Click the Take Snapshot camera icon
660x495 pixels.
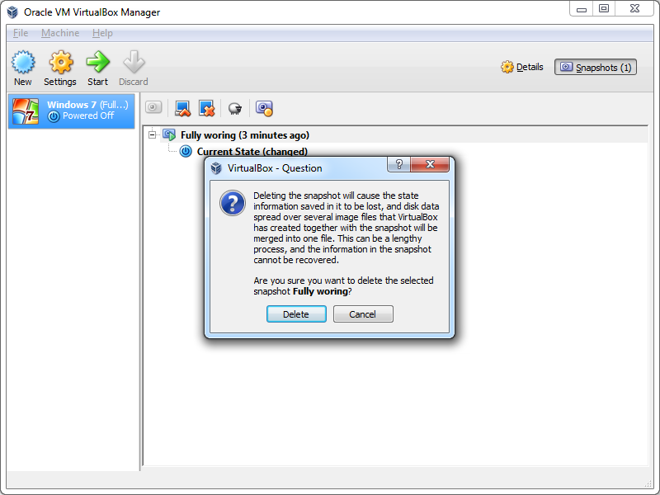153,107
